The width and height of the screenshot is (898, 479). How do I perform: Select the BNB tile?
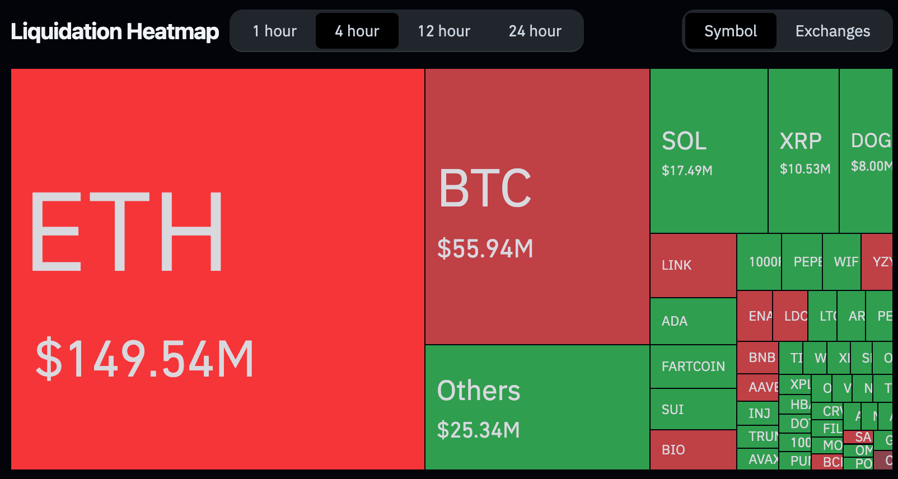click(x=759, y=358)
